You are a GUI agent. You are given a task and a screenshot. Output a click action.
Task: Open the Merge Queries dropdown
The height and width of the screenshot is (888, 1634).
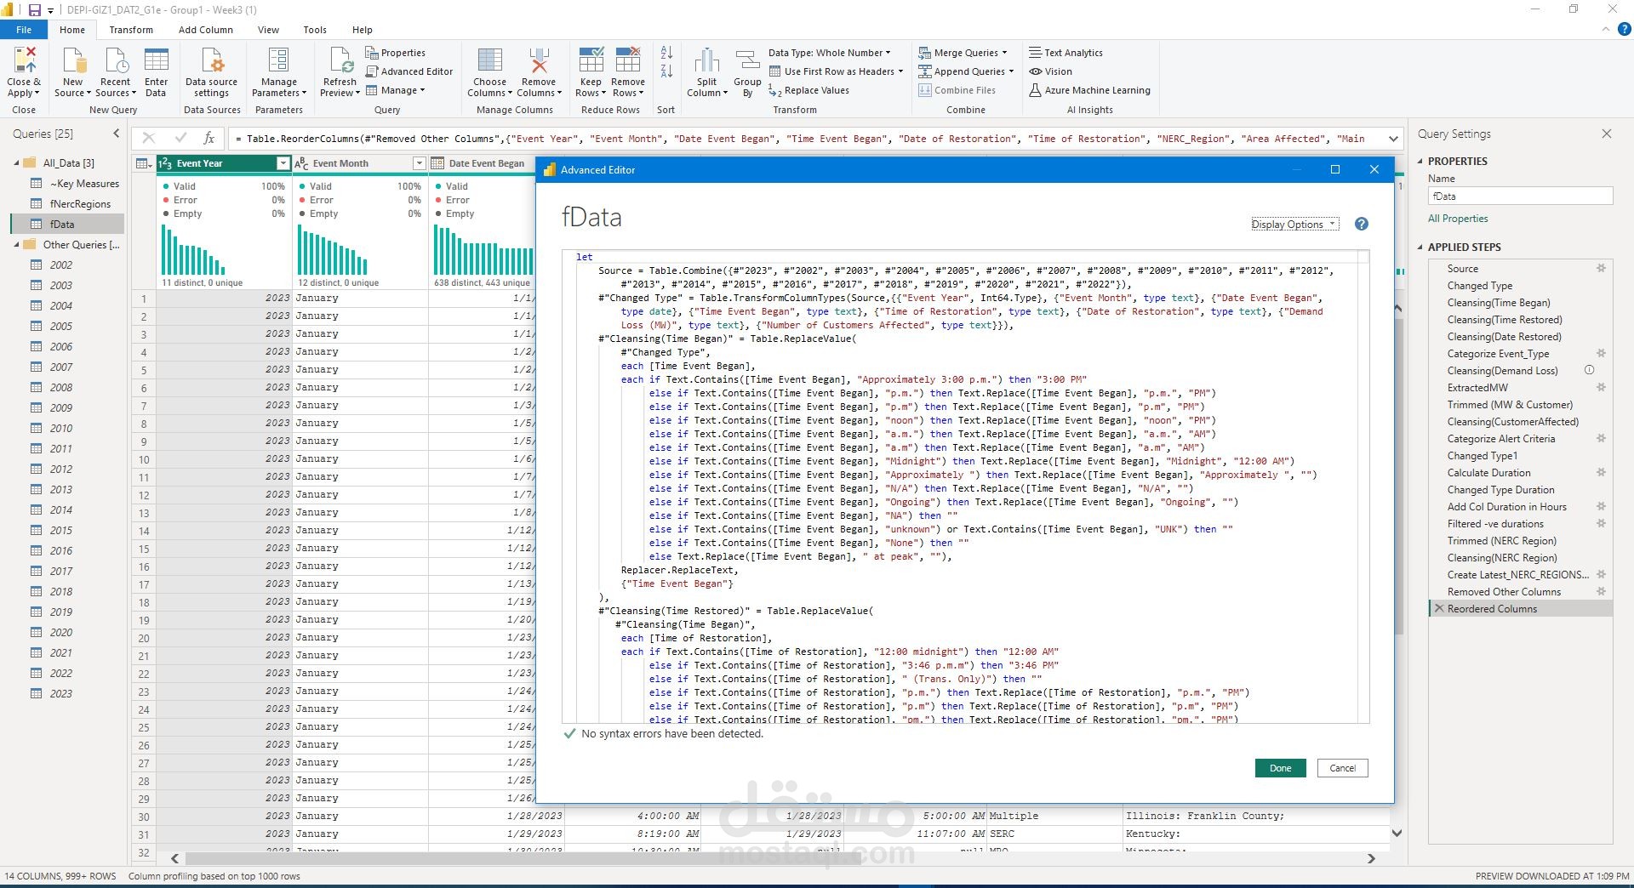click(963, 53)
